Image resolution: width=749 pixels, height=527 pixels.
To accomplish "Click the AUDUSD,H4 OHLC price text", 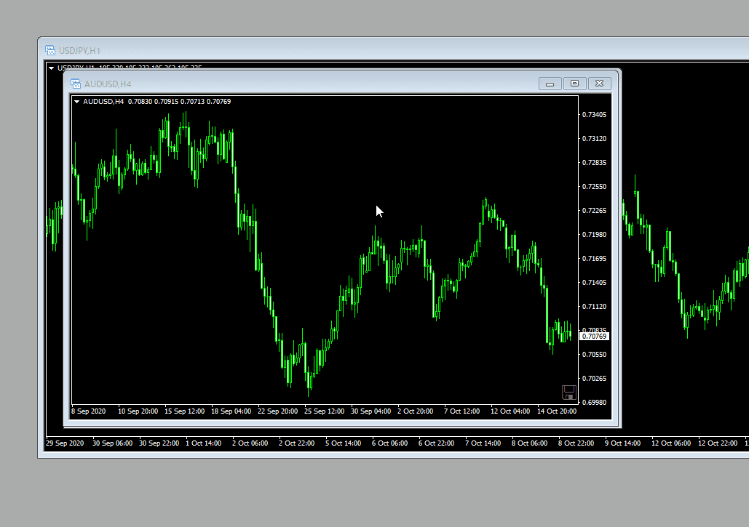I will click(179, 101).
